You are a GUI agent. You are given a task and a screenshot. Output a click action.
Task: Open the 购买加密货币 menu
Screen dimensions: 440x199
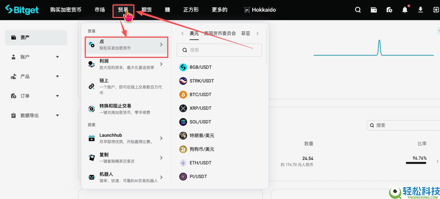pos(66,10)
